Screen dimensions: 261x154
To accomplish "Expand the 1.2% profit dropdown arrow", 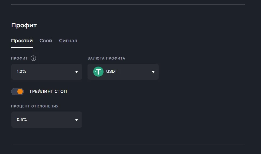I will click(76, 72).
